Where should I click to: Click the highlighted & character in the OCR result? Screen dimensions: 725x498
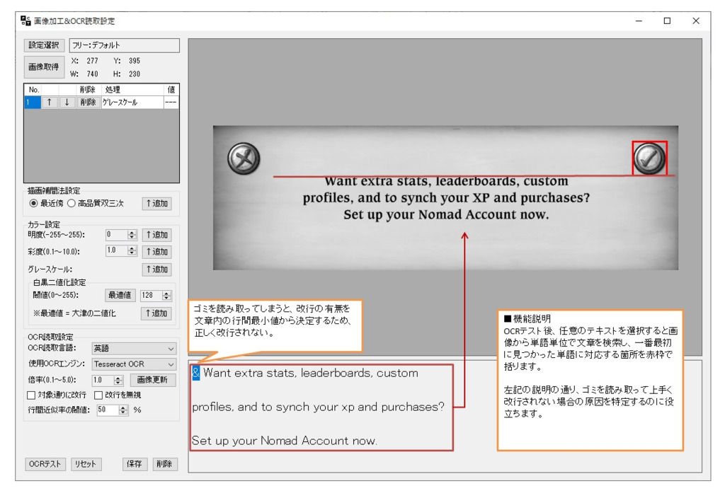[196, 373]
